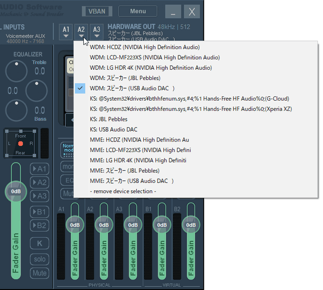Click the A1 bus 0dB fader knob
The image size is (323, 290).
[x=75, y=225]
